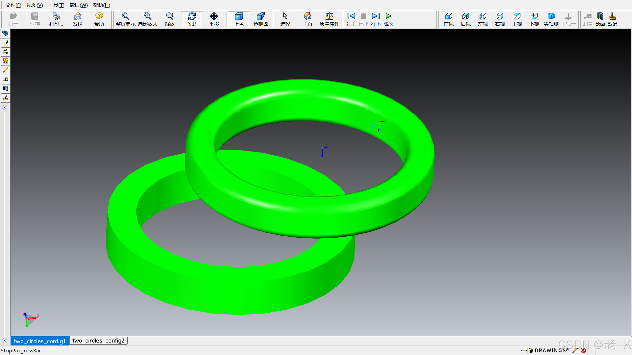
Task: Open 质量属性 mass properties
Action: tap(329, 19)
